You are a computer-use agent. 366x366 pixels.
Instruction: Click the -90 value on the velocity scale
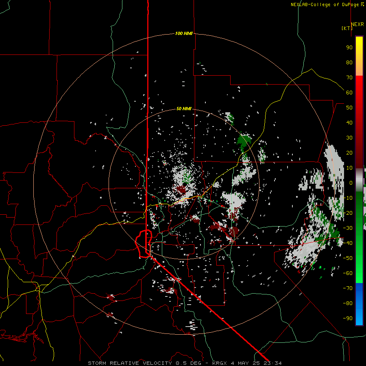[x=348, y=318]
